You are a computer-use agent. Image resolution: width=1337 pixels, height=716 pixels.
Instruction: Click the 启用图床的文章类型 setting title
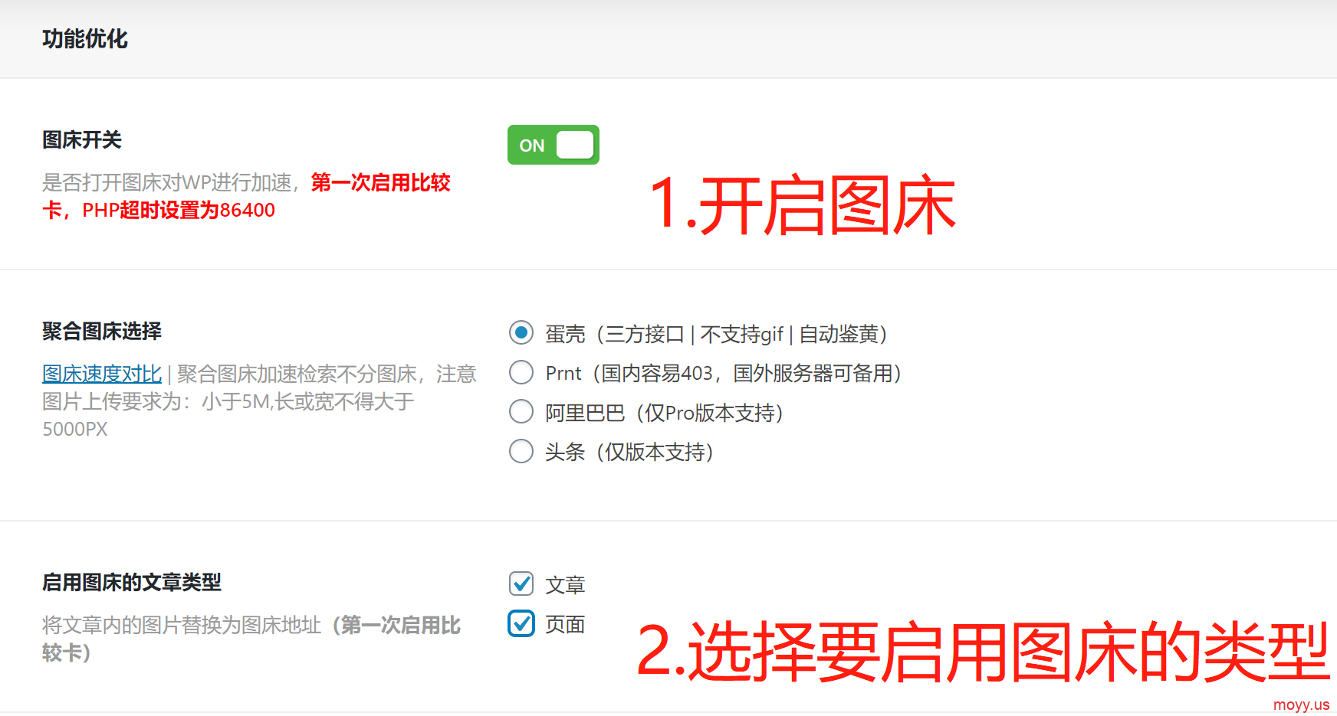[131, 583]
